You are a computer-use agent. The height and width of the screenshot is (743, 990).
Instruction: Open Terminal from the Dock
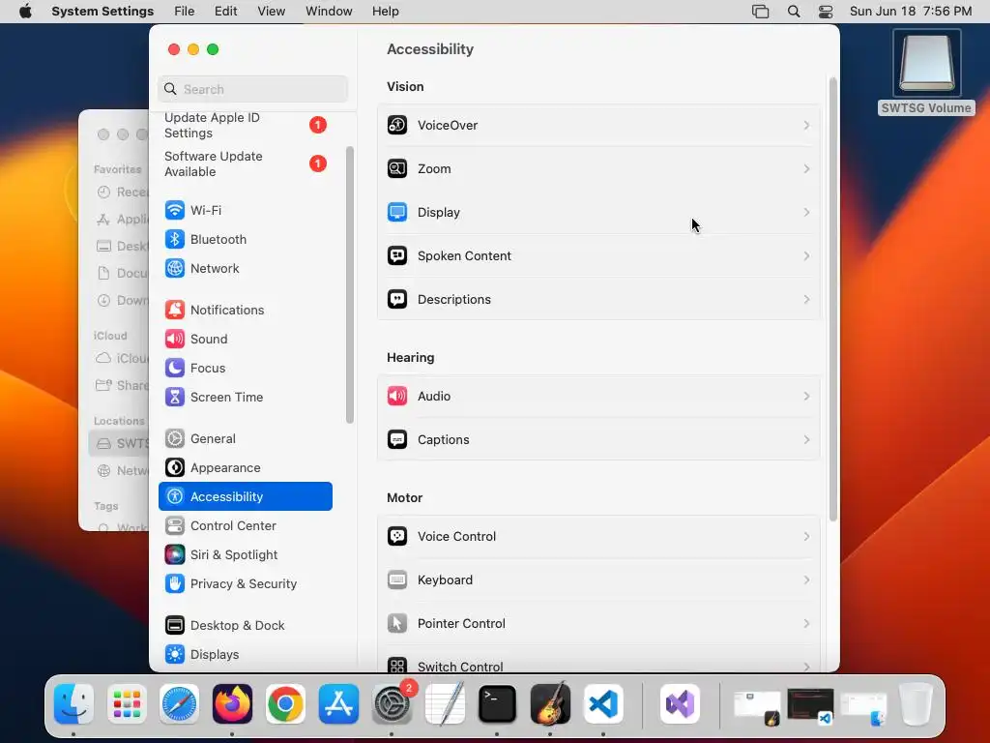(x=497, y=704)
